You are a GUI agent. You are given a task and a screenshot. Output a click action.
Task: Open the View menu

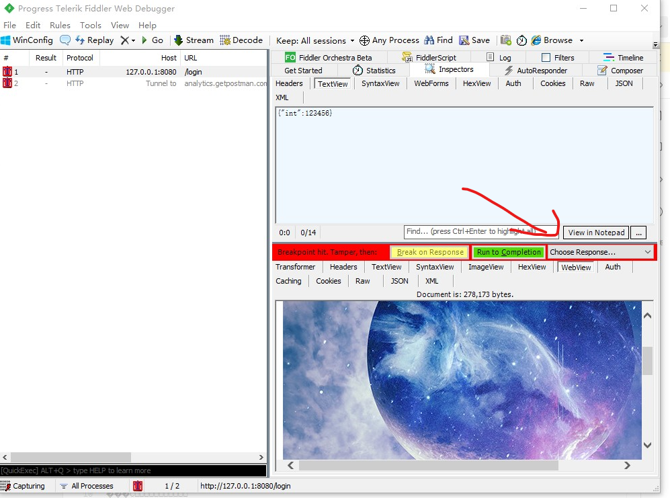[x=120, y=26]
